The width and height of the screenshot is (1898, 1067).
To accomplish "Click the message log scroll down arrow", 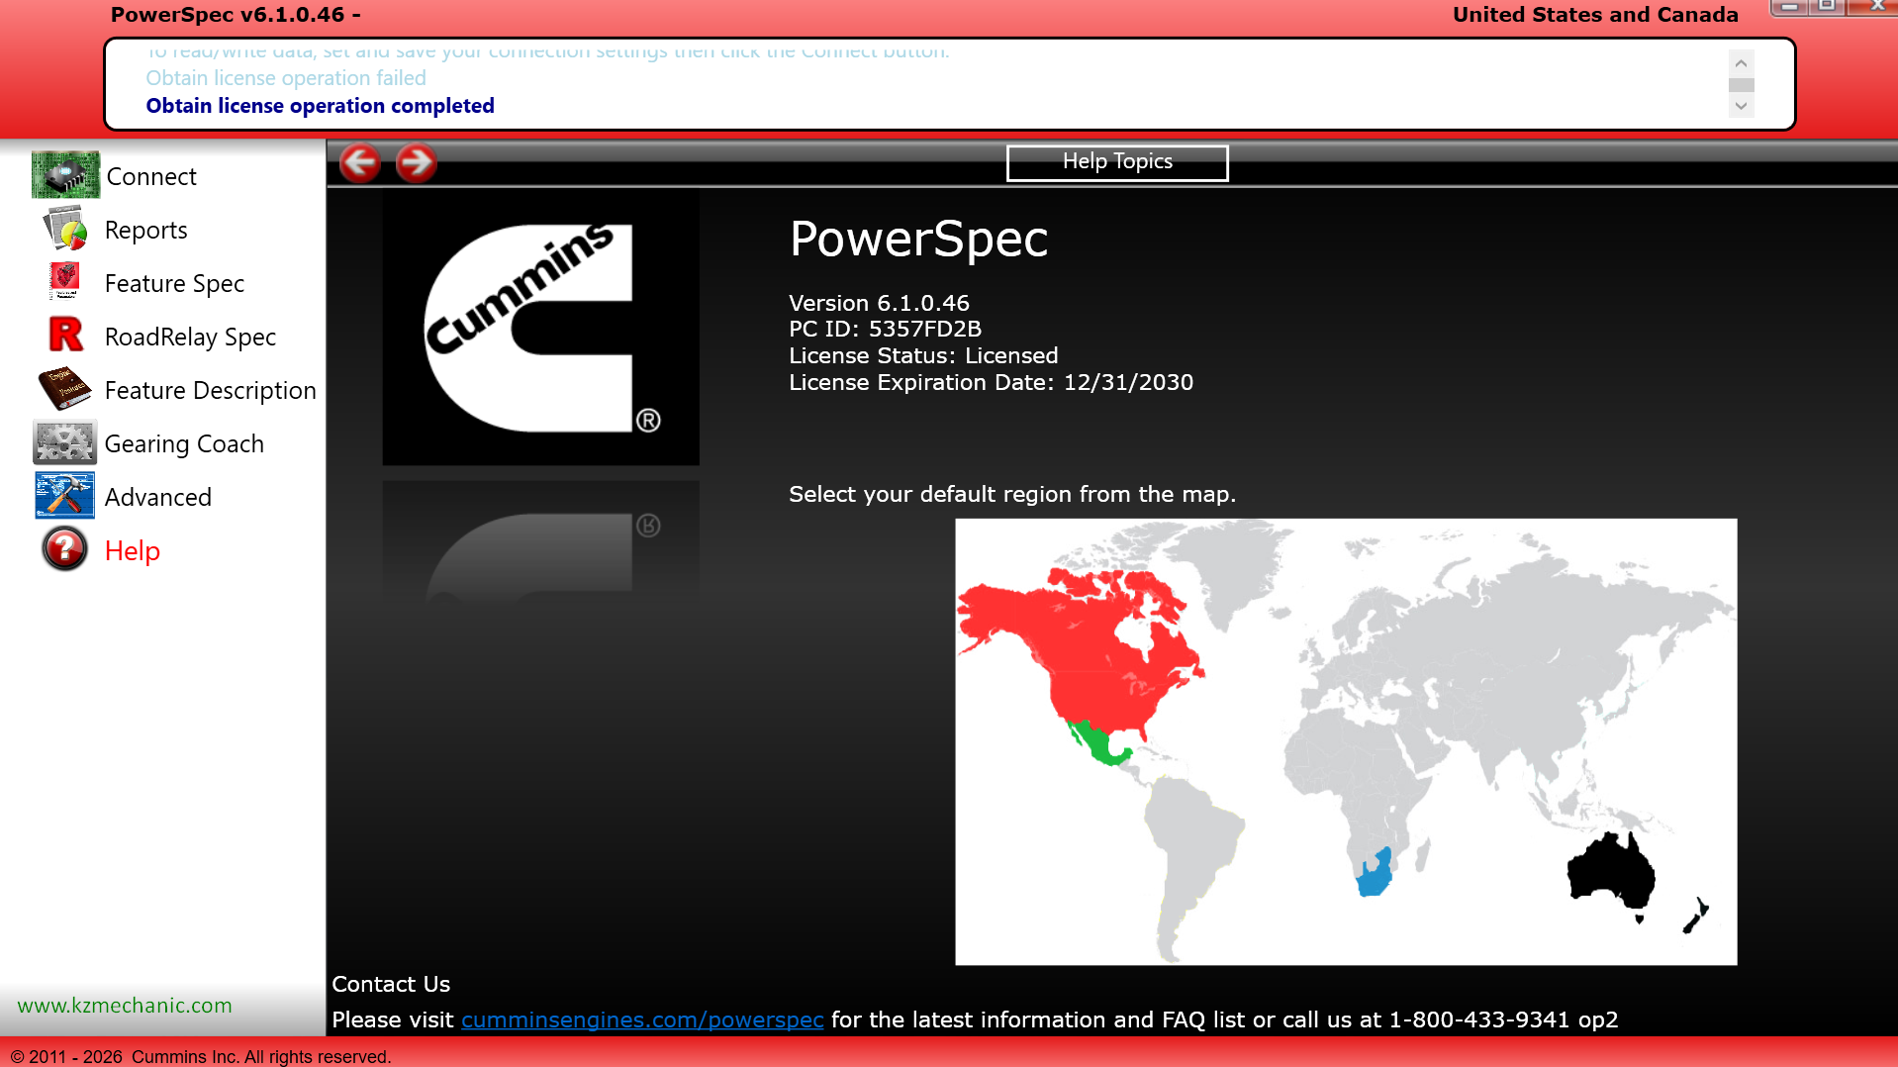I will [x=1741, y=106].
